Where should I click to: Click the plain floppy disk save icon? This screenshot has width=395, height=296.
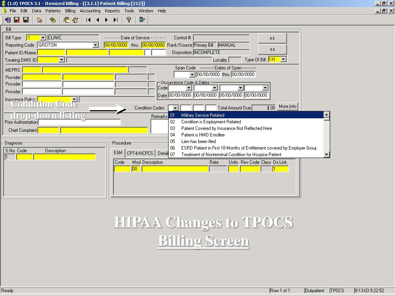pyautogui.click(x=26, y=20)
